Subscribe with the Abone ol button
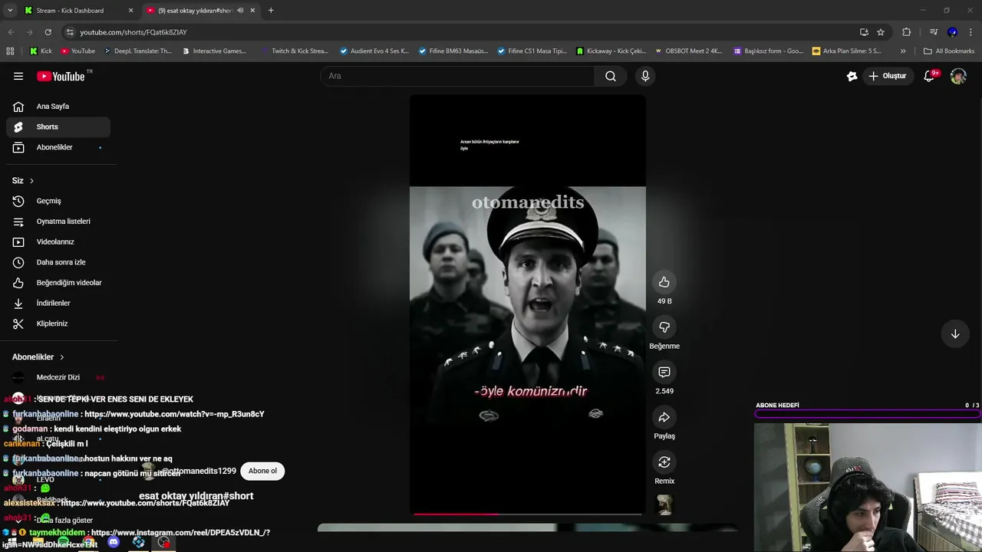 click(x=262, y=471)
